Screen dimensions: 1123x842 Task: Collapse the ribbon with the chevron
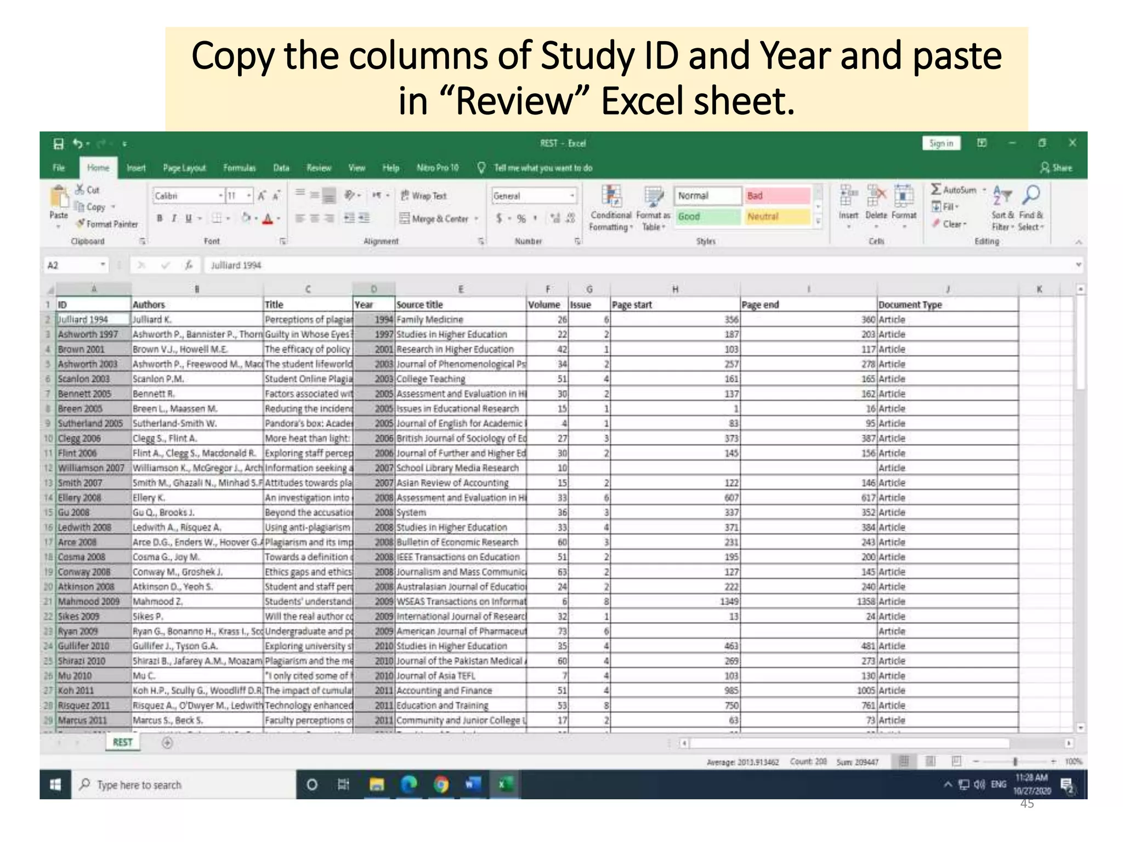pos(1078,242)
